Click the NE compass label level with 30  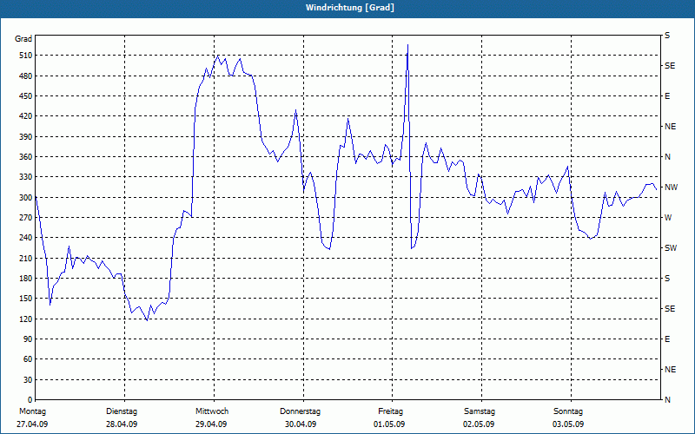pos(671,370)
